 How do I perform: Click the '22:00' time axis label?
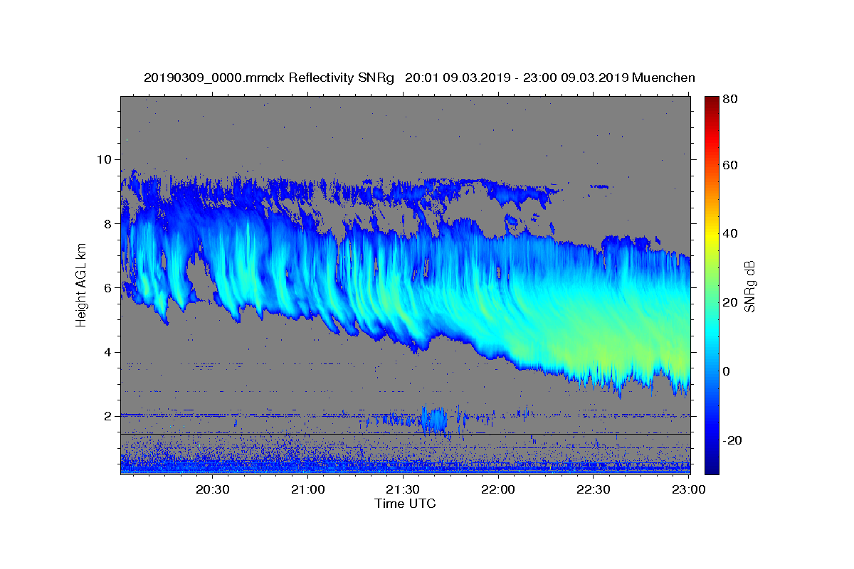(x=498, y=489)
